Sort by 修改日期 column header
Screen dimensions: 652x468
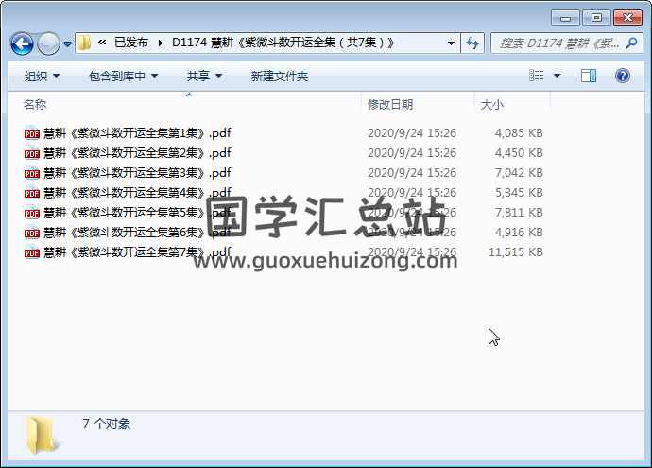(x=390, y=104)
